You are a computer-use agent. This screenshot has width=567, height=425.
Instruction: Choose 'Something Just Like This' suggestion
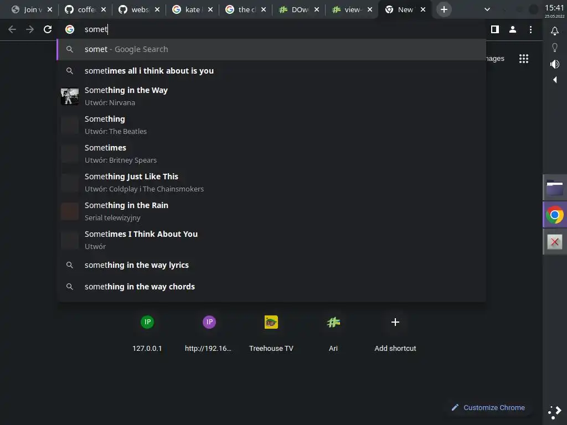click(271, 183)
